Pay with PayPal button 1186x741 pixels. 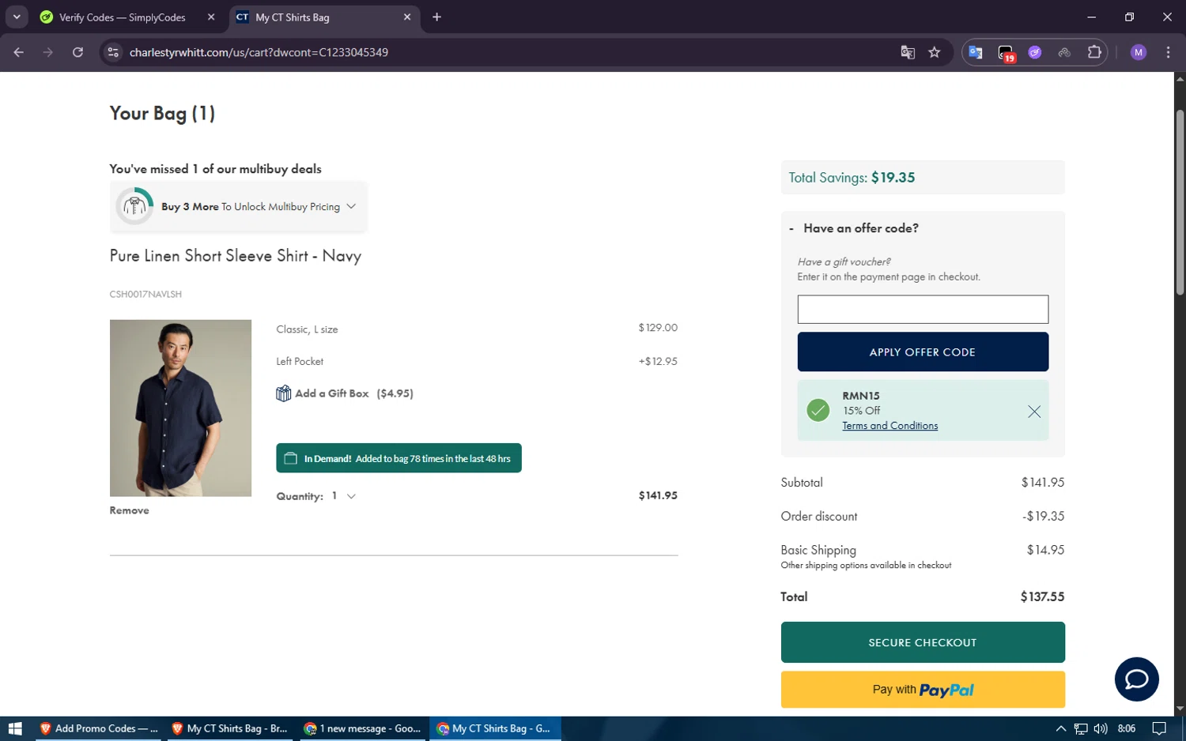coord(923,690)
